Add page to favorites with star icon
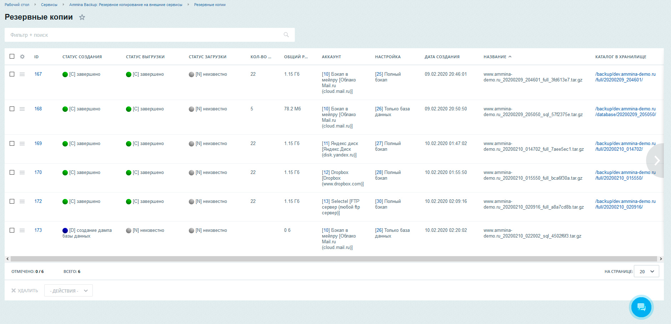The image size is (671, 324). (82, 17)
